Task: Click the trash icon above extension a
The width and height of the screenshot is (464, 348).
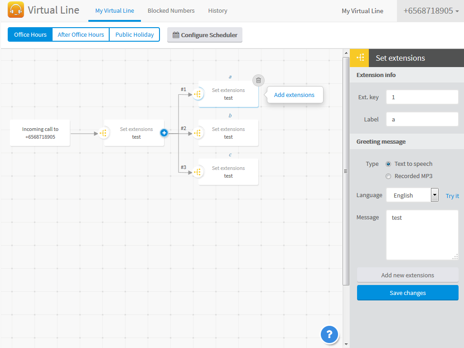Action: [x=258, y=81]
